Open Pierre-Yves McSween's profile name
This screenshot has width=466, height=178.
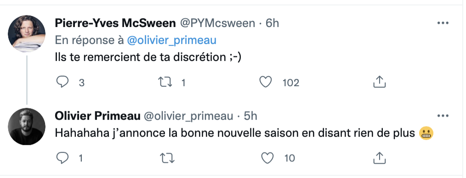click(115, 23)
